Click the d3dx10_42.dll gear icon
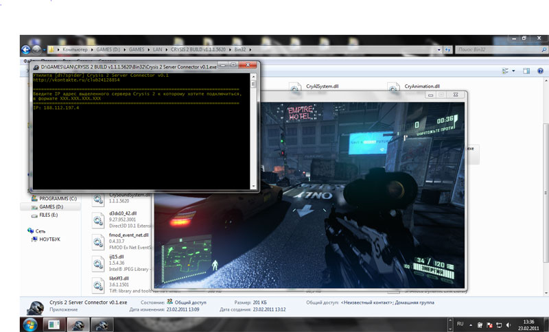The image size is (549, 332). [98, 220]
